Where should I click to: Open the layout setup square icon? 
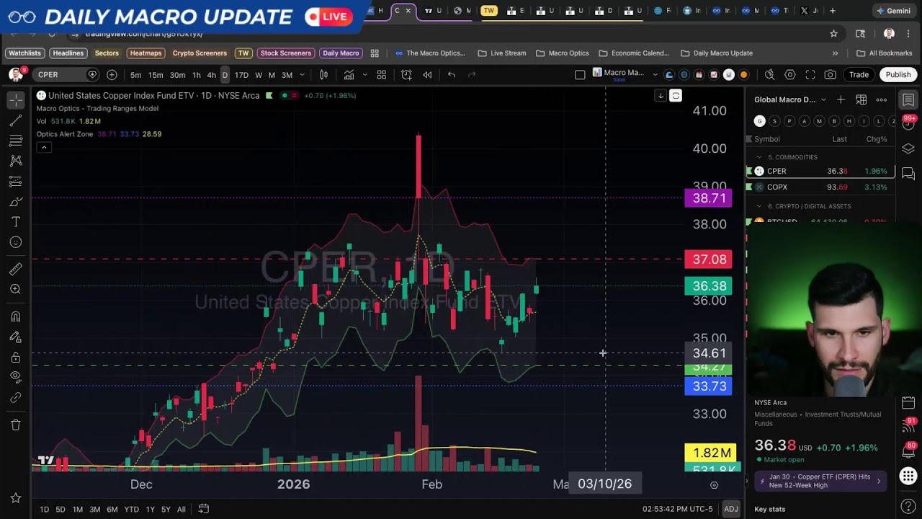[x=580, y=75]
